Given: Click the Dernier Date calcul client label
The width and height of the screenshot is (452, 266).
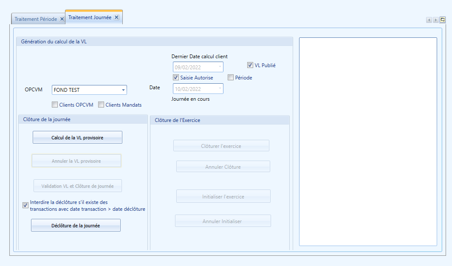Looking at the screenshot, I should [x=200, y=57].
